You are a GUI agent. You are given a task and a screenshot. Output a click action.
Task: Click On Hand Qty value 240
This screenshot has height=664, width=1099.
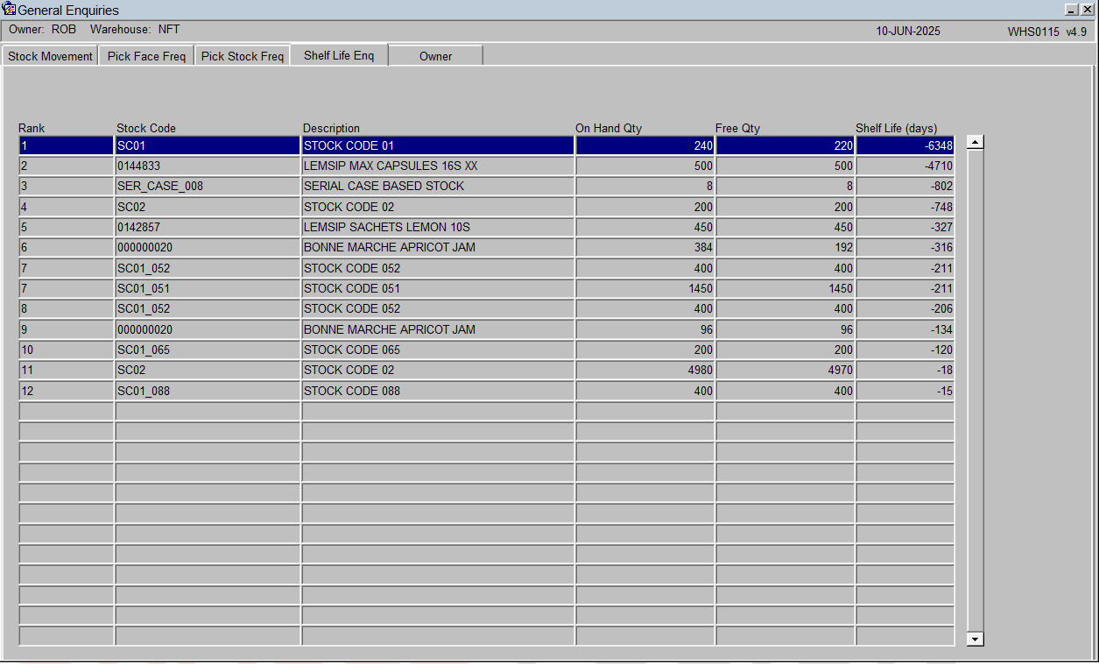pyautogui.click(x=645, y=145)
